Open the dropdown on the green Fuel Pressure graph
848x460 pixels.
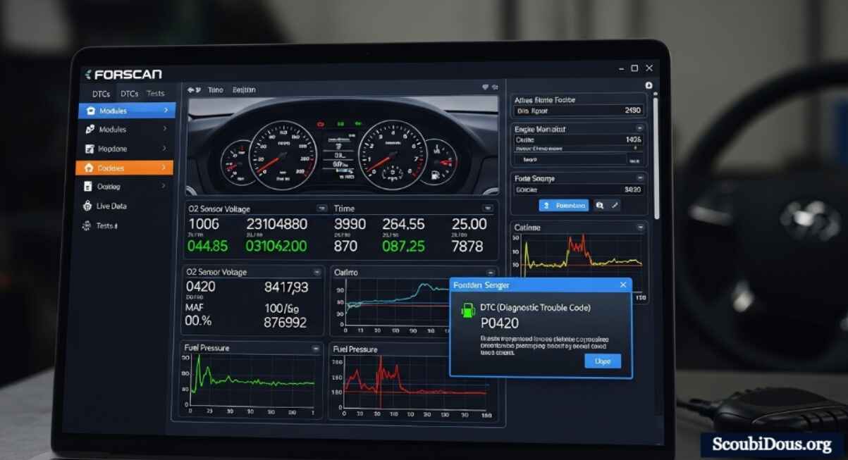[x=316, y=349]
